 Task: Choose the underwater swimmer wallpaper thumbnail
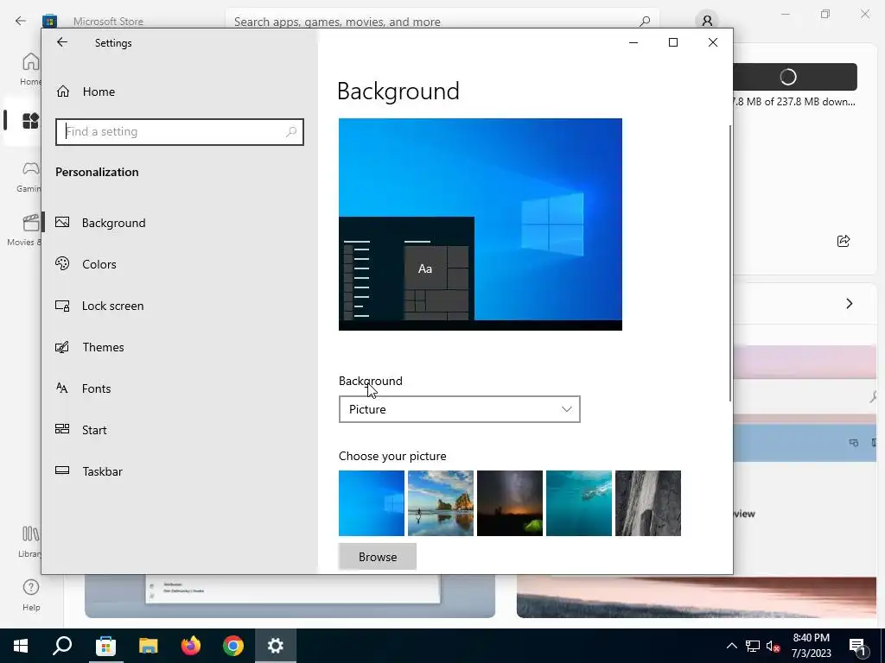pos(578,503)
